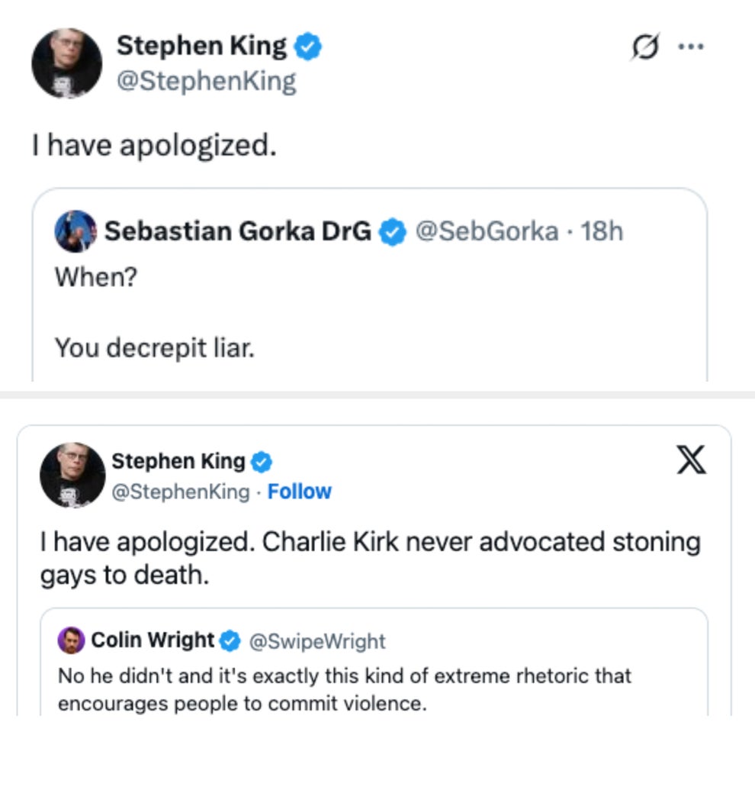Image resolution: width=755 pixels, height=790 pixels.
Task: Click Stephen King's name in bottom tweet
Action: point(181,460)
